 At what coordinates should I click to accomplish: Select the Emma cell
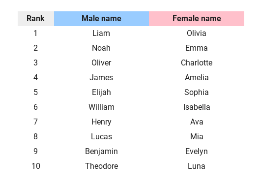coord(197,48)
